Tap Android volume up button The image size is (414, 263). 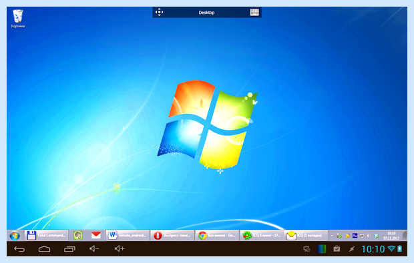tap(120, 248)
